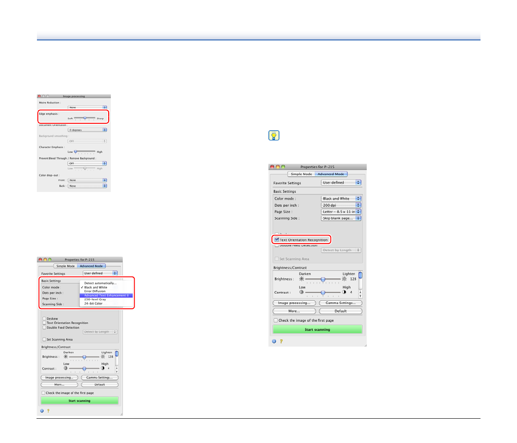Enable the Deskew checkbox
517x443 pixels.
coord(44,318)
